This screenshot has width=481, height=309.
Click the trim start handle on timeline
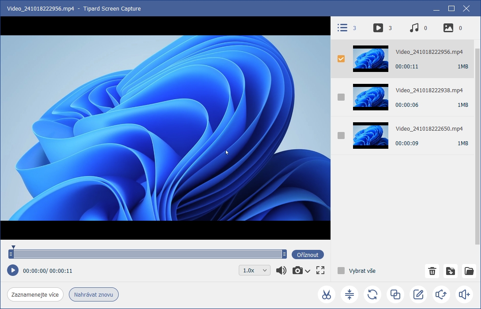point(11,254)
